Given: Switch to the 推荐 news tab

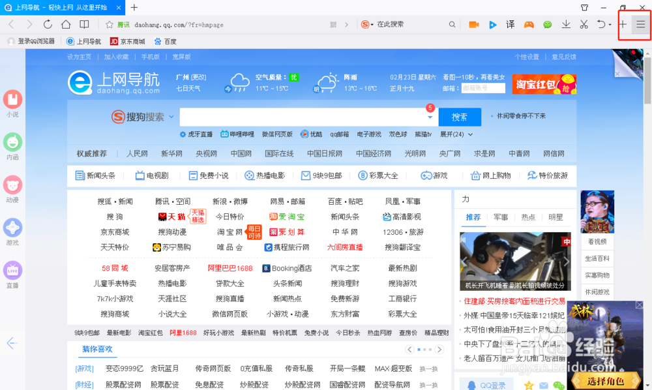Looking at the screenshot, I should coord(473,217).
